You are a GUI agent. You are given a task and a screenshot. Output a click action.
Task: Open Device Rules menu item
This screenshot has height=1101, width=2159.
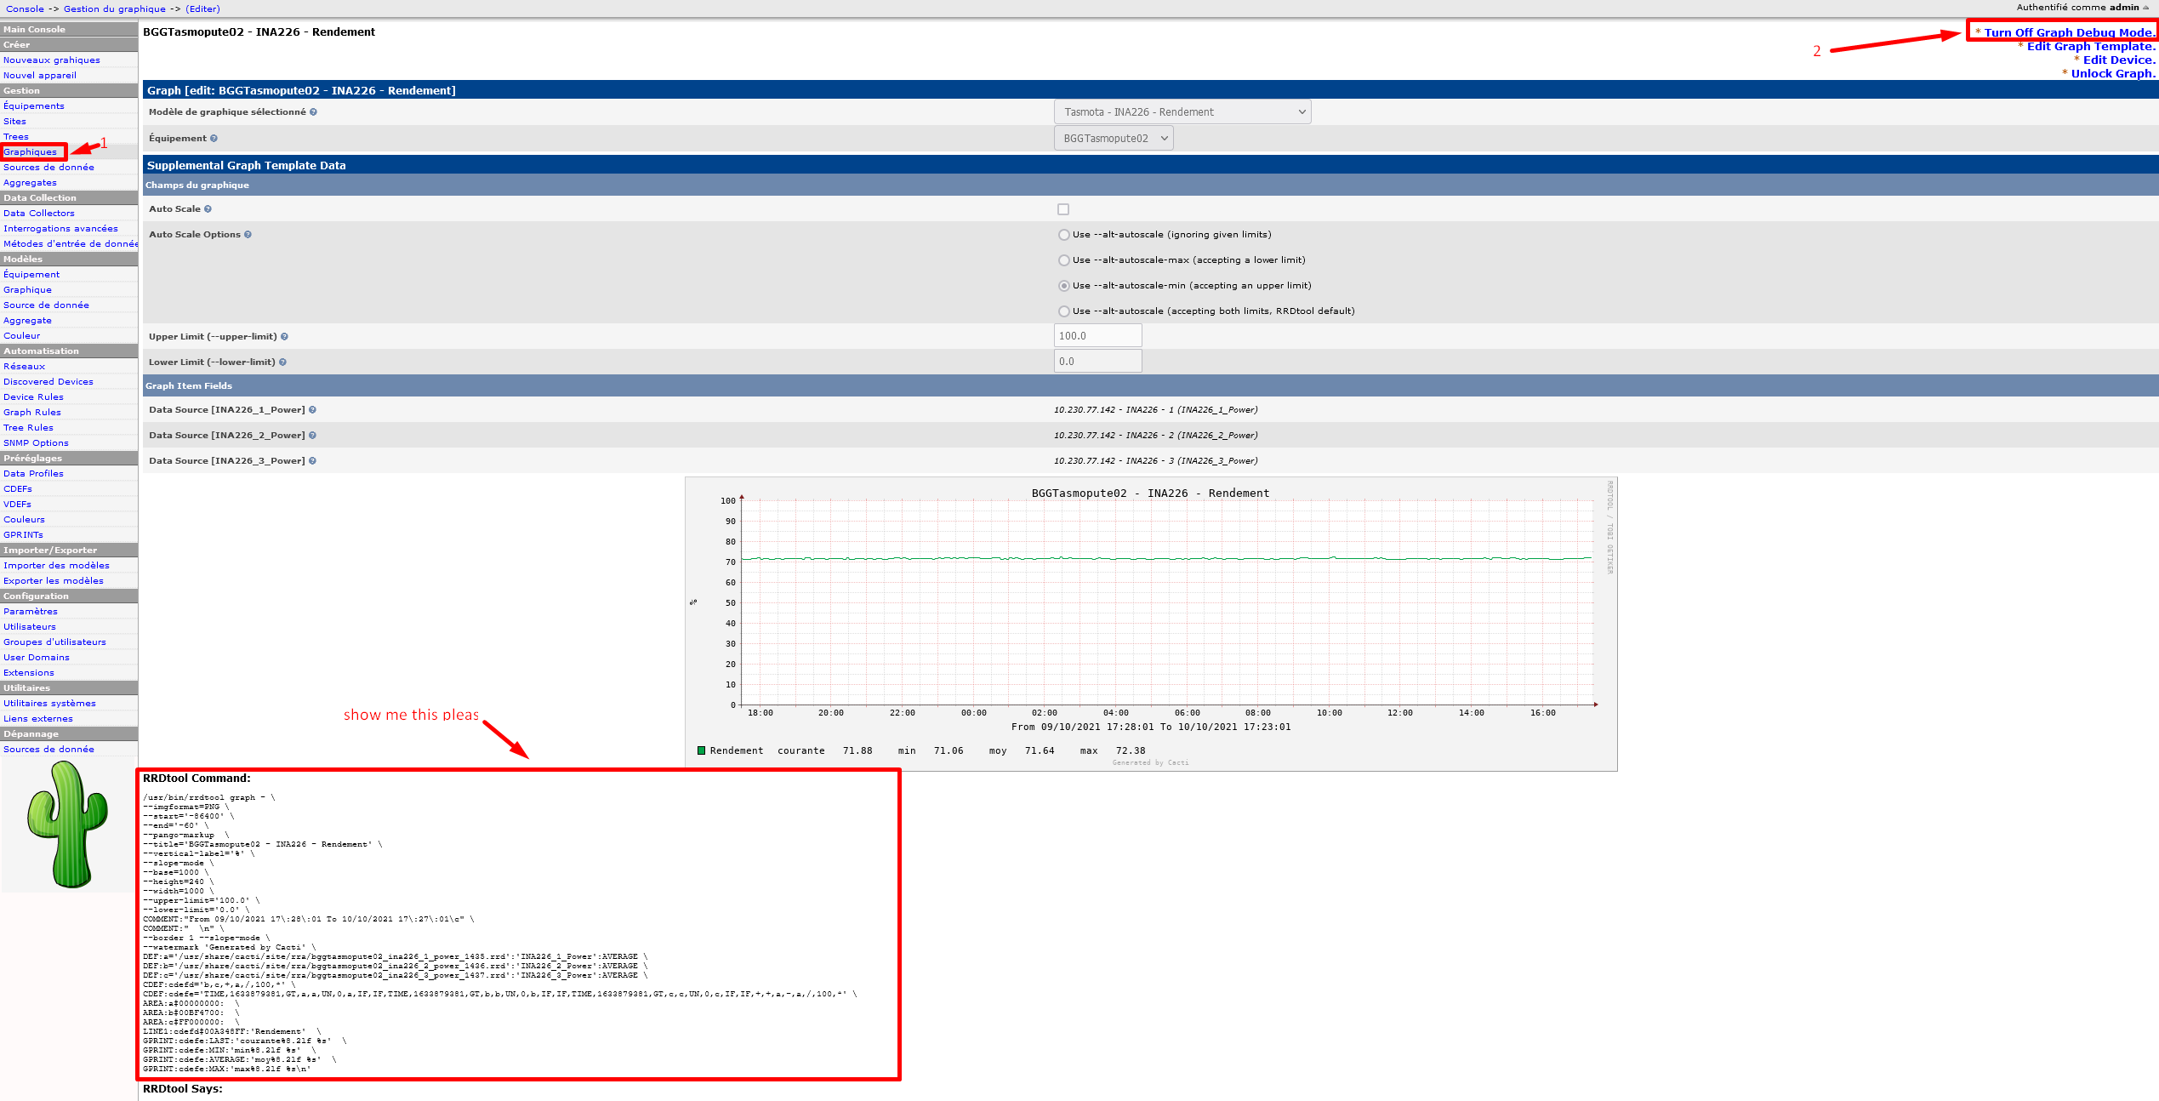(33, 397)
